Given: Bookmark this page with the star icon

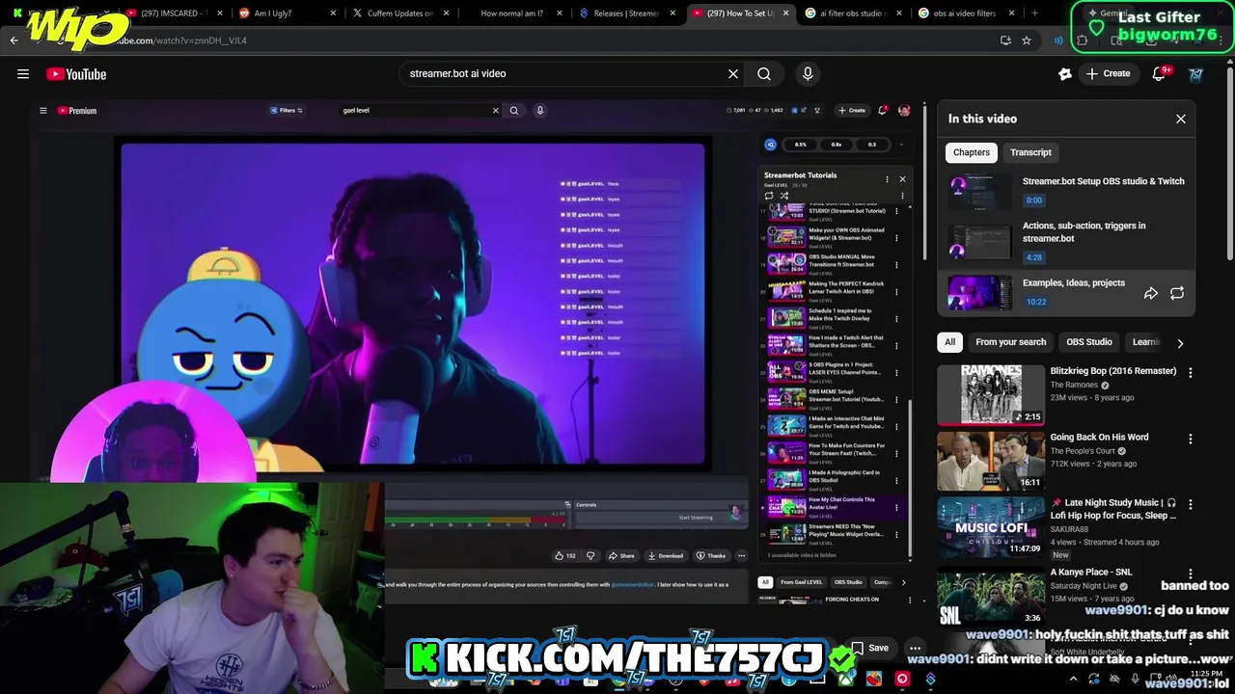Looking at the screenshot, I should [1027, 40].
